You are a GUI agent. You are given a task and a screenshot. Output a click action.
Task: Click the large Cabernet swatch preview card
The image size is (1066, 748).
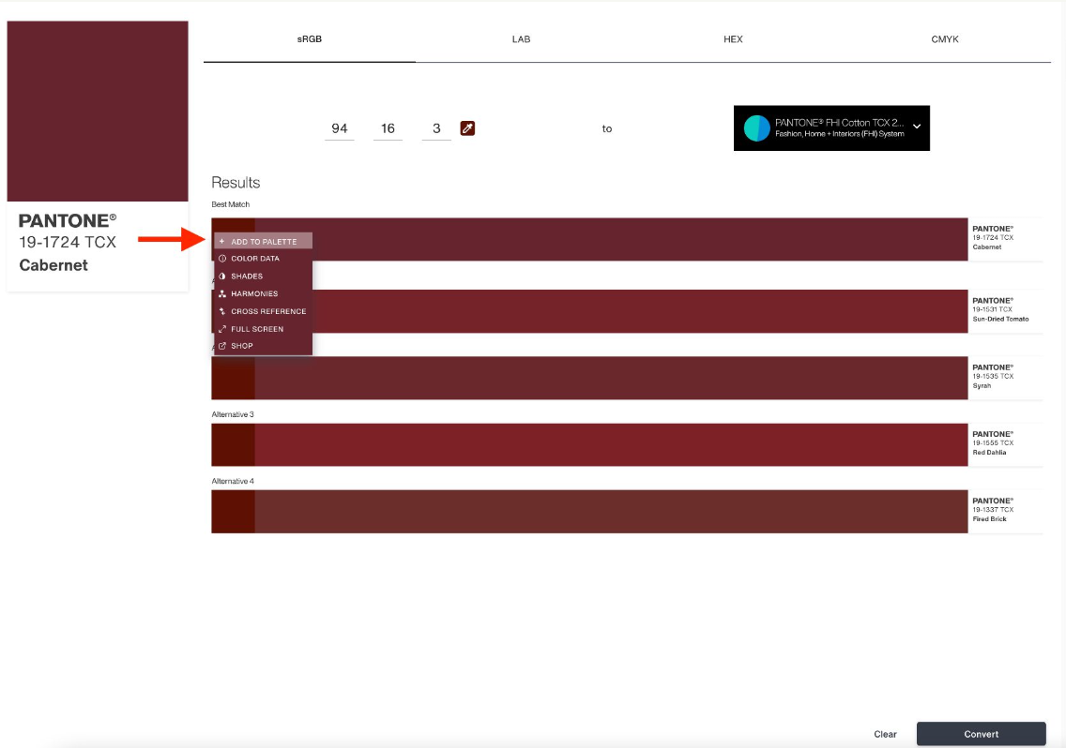tap(98, 157)
